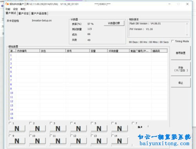The height and width of the screenshot is (149, 196).
Task: Click the N status button for port 2
Action: coord(38,129)
